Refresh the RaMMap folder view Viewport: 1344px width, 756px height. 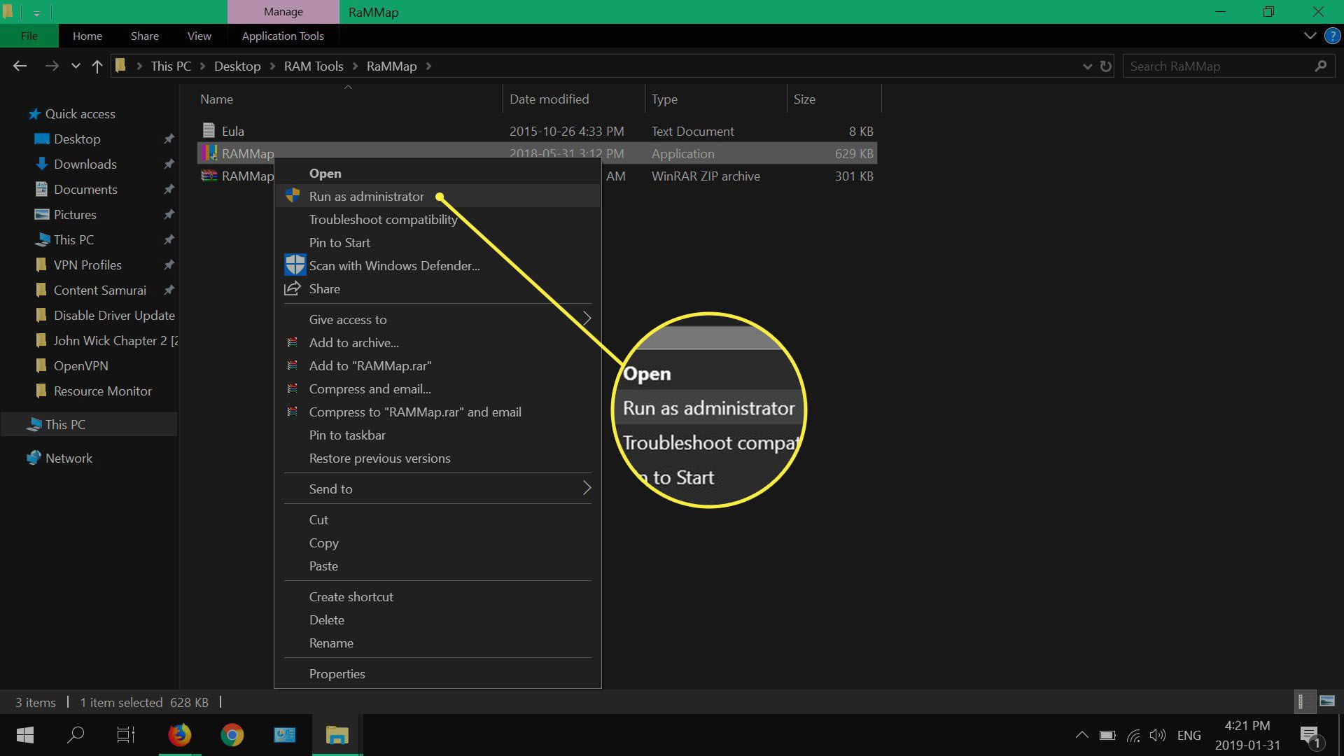1106,66
